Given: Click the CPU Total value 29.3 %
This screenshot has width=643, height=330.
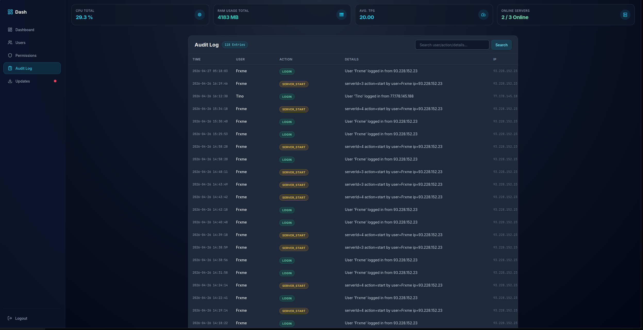Looking at the screenshot, I should click(84, 17).
